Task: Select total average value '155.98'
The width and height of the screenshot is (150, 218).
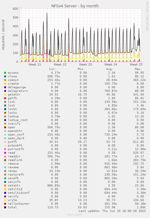Action: pos(110,207)
